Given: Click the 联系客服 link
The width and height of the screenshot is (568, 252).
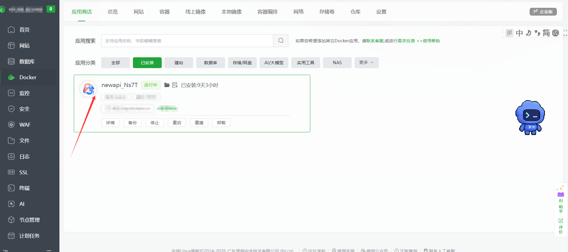Looking at the screenshot, I should point(375,41).
